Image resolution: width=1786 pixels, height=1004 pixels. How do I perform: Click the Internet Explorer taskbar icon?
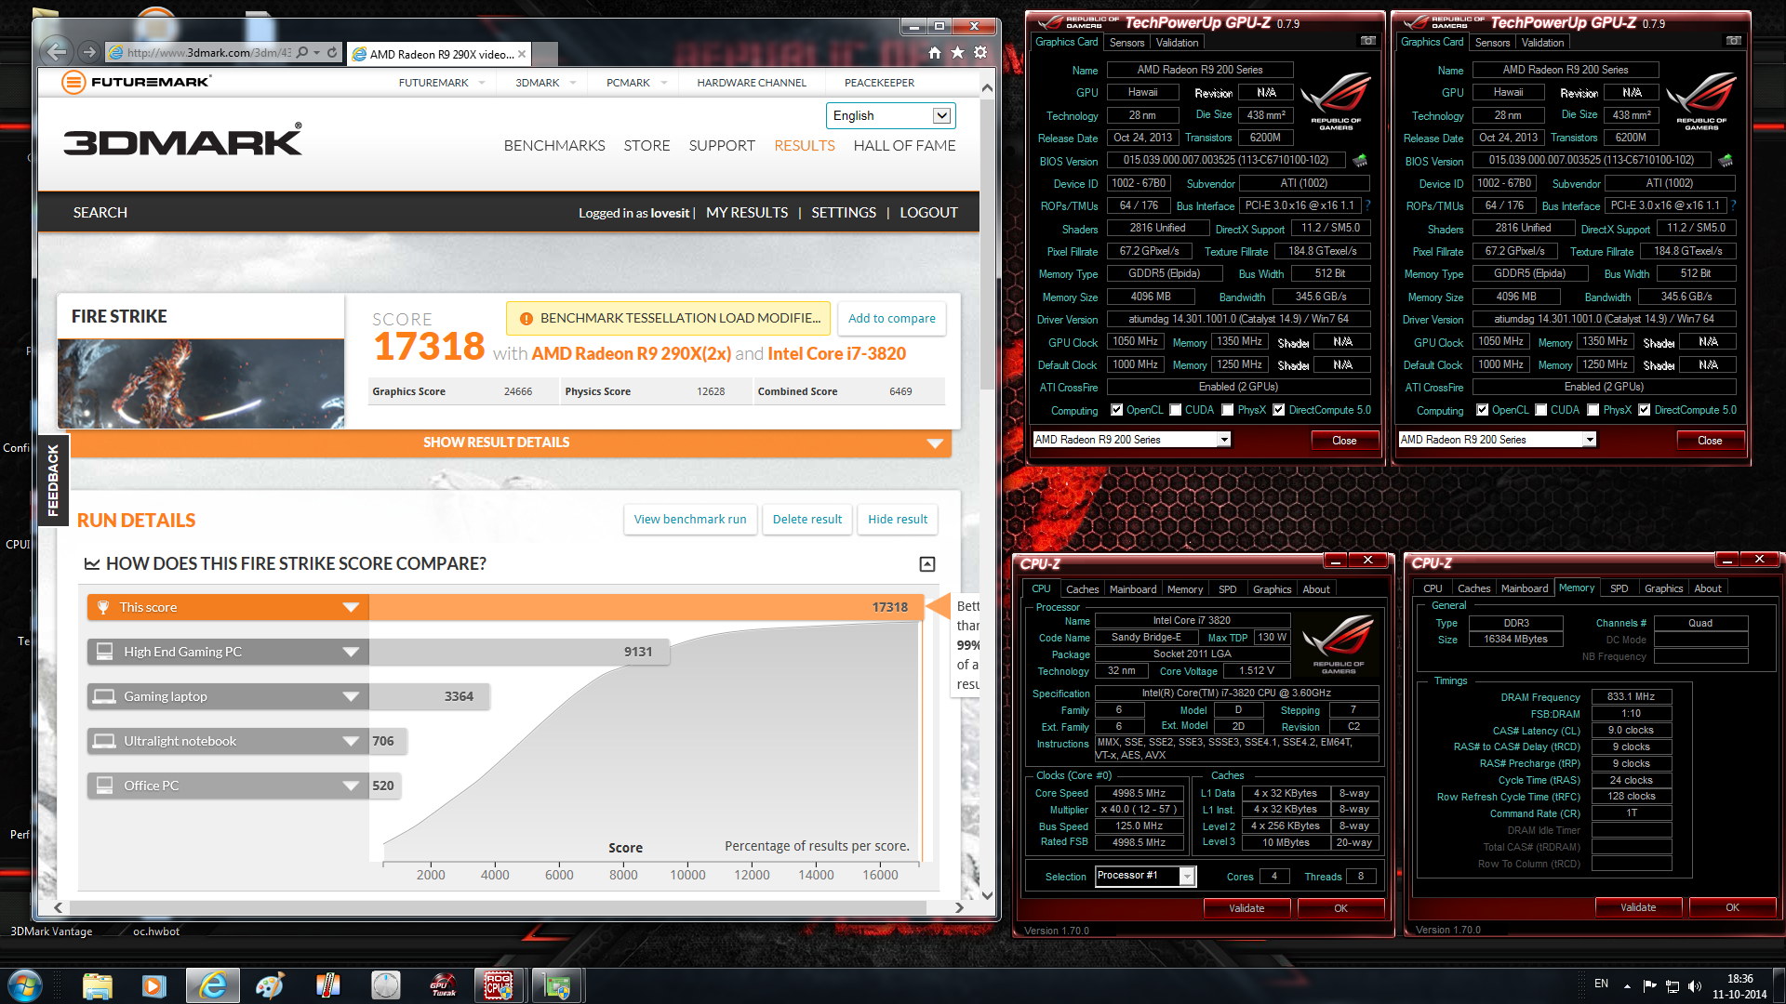click(x=213, y=985)
